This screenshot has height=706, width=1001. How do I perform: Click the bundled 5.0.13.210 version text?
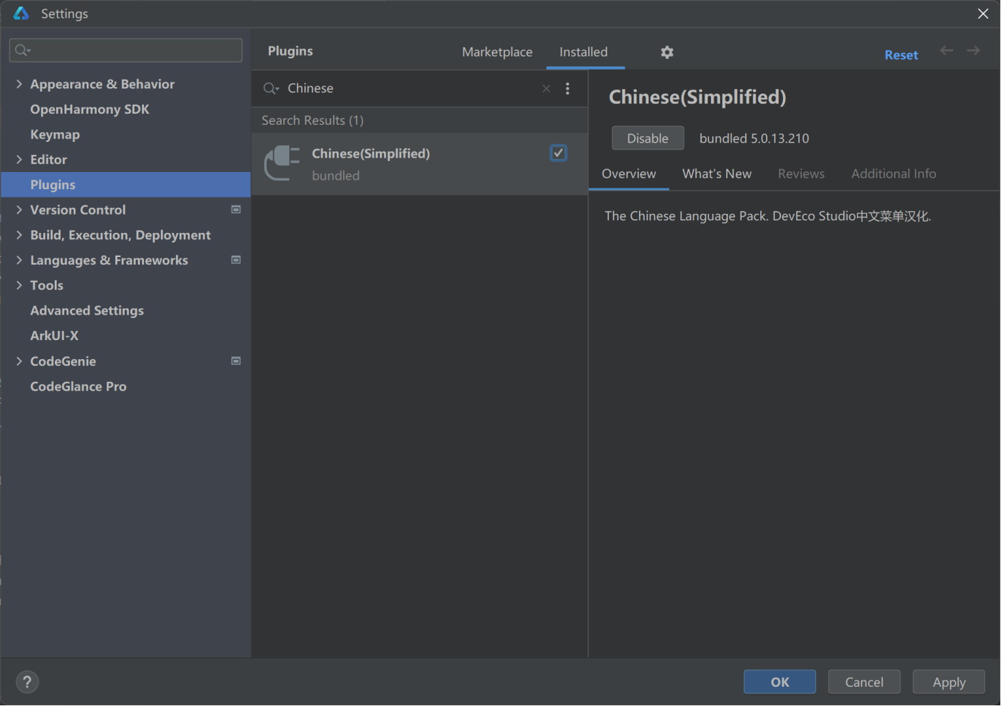pyautogui.click(x=754, y=138)
